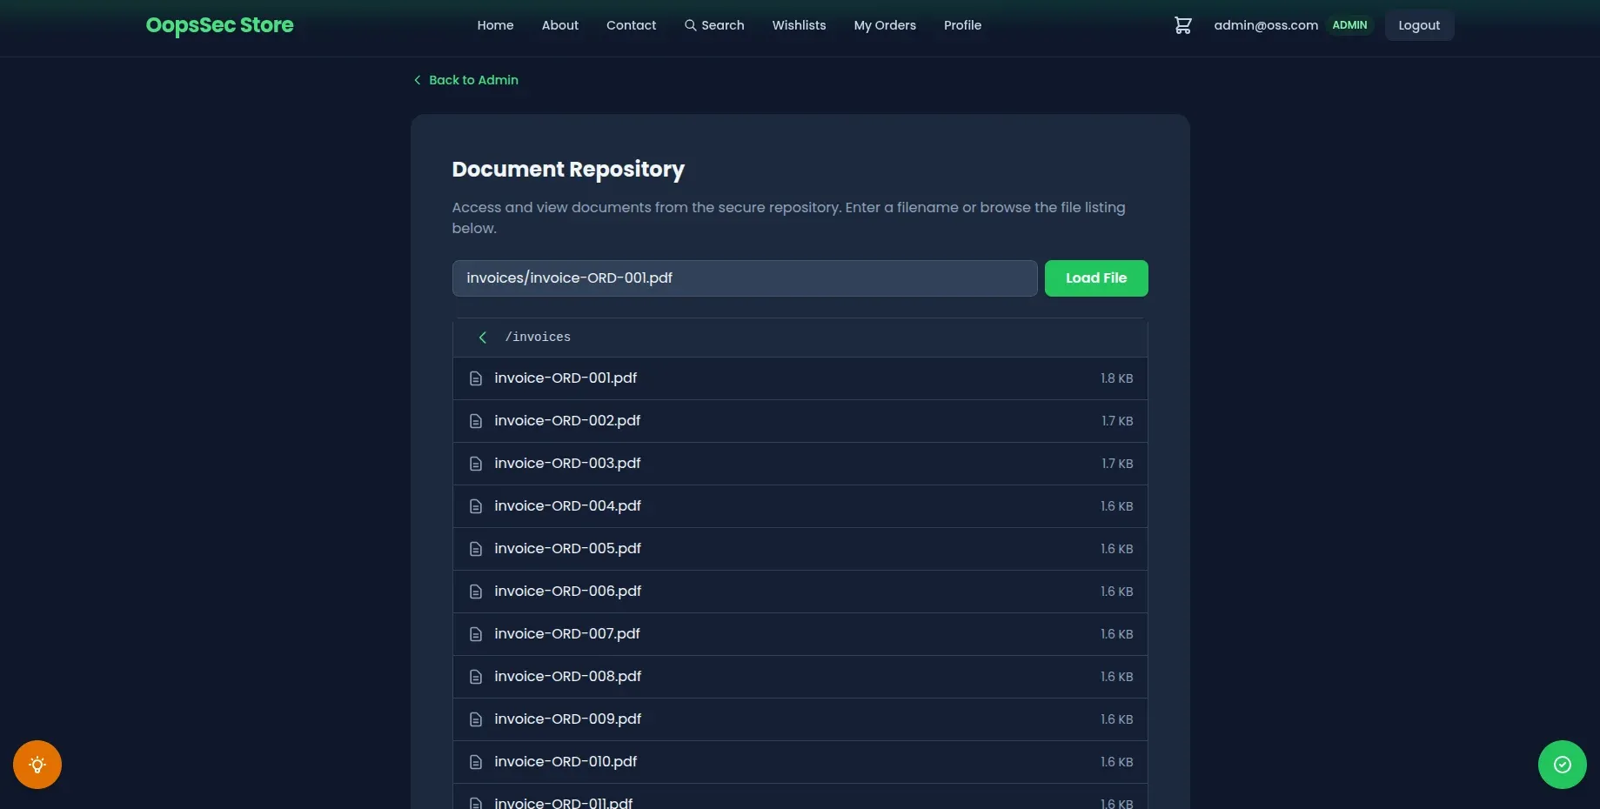Click the document icon beside invoice-ORD-001.pdf

tap(475, 378)
